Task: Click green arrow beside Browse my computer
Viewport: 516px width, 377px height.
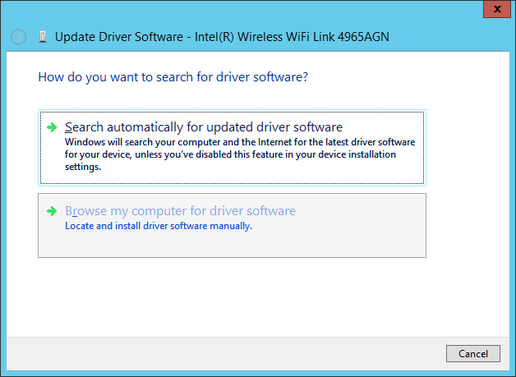Action: 52,211
